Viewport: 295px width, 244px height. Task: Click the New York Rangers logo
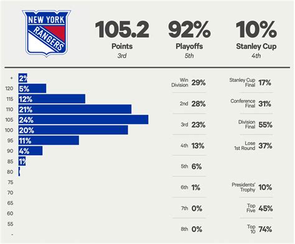[47, 33]
